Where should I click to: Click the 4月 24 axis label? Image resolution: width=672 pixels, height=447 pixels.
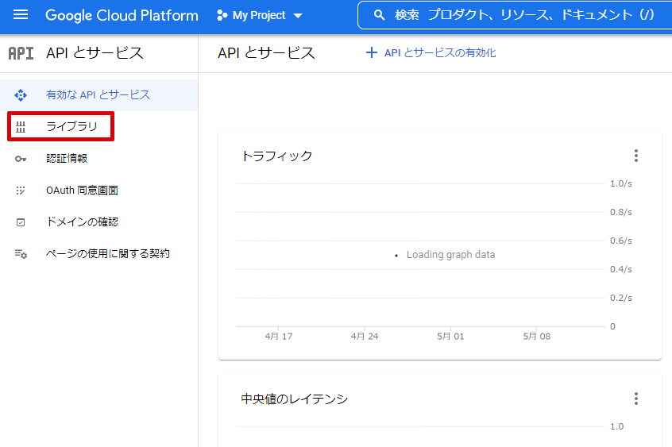coord(365,337)
